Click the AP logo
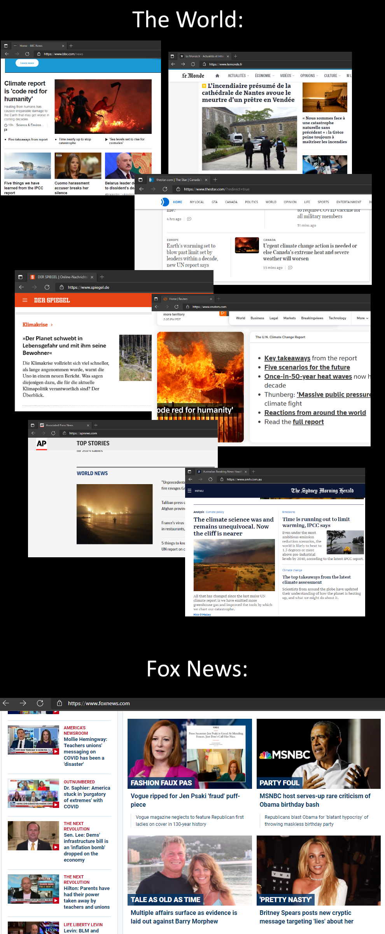This screenshot has height=934, width=385. [42, 444]
